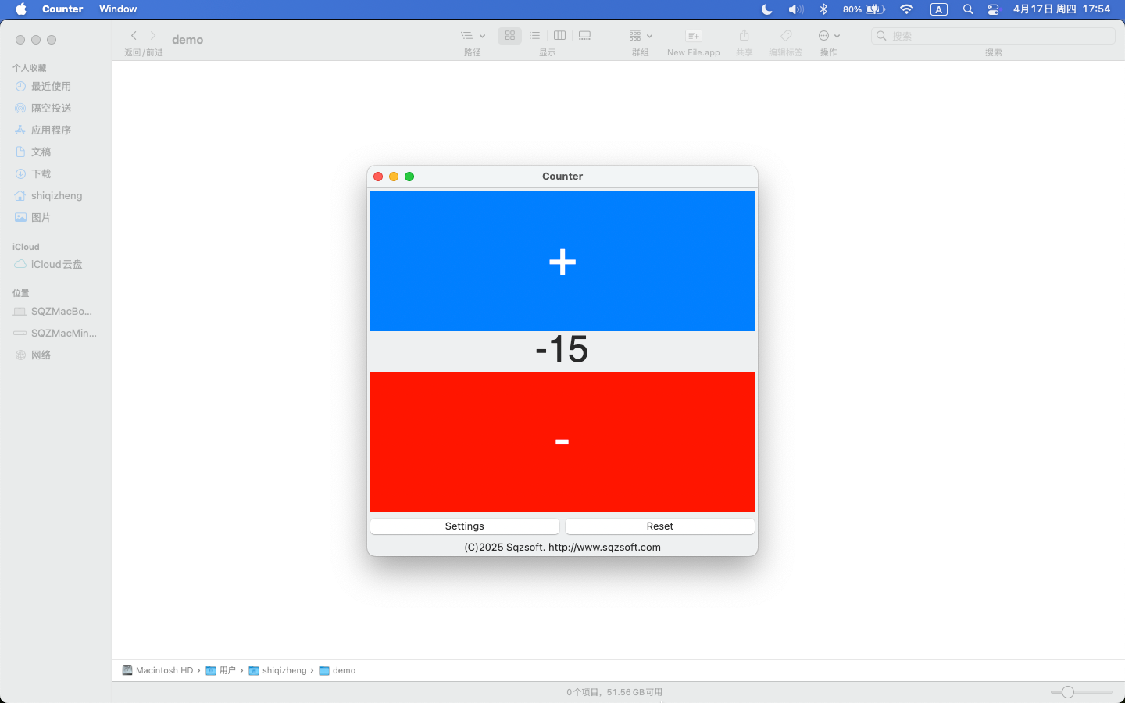Click Macintosh HD in Finder path bar
The image size is (1125, 703).
pyautogui.click(x=158, y=670)
